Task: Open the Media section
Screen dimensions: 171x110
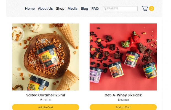Action: pyautogui.click(x=73, y=9)
